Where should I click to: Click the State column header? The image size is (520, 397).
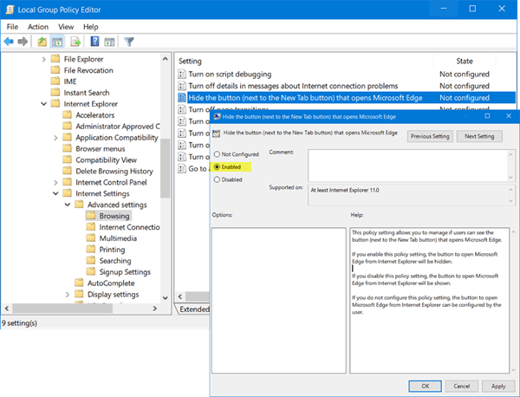coord(465,61)
